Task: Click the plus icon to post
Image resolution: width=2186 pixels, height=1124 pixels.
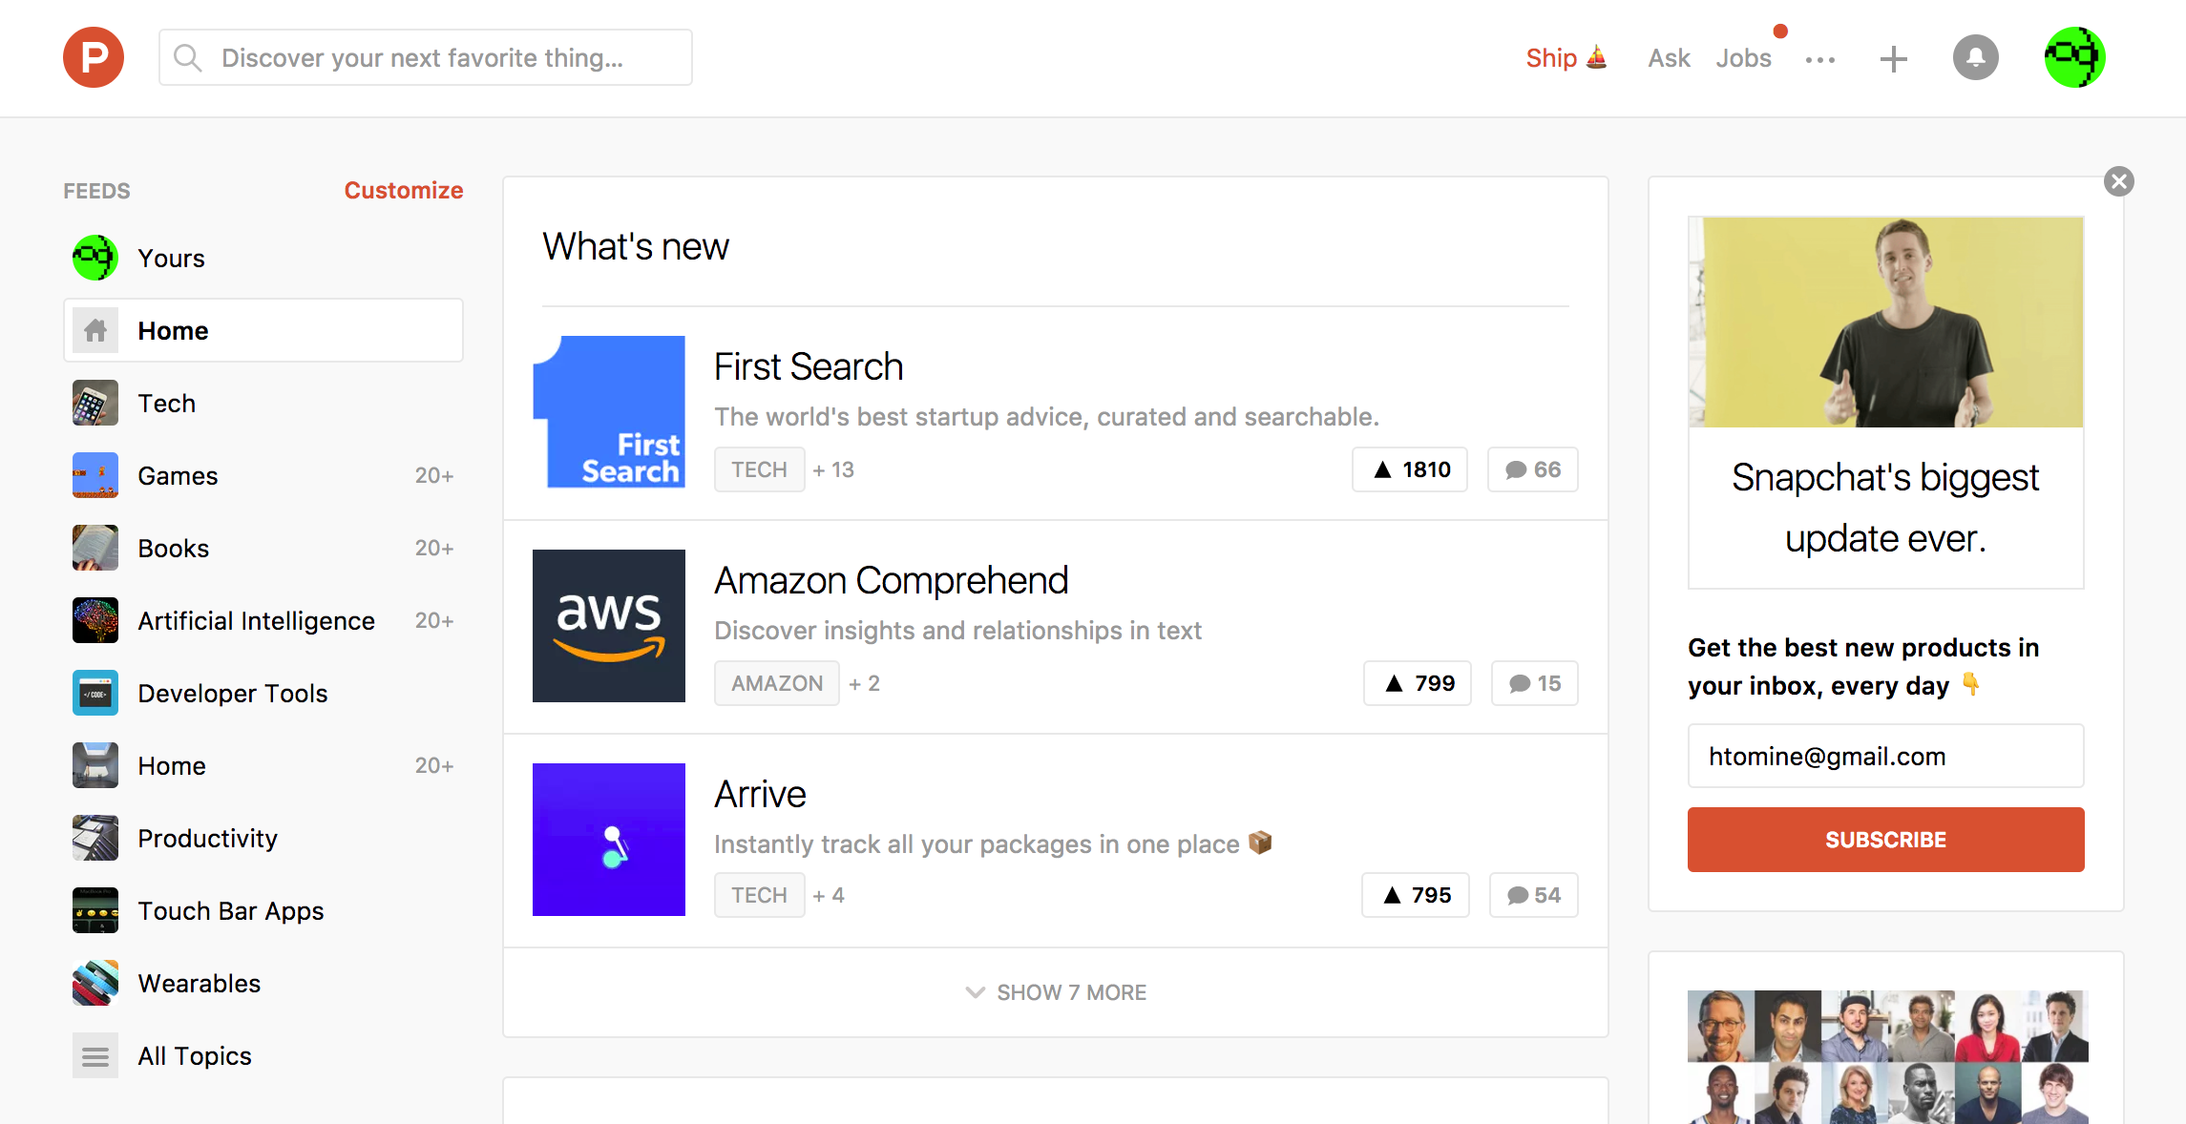Action: (1893, 59)
